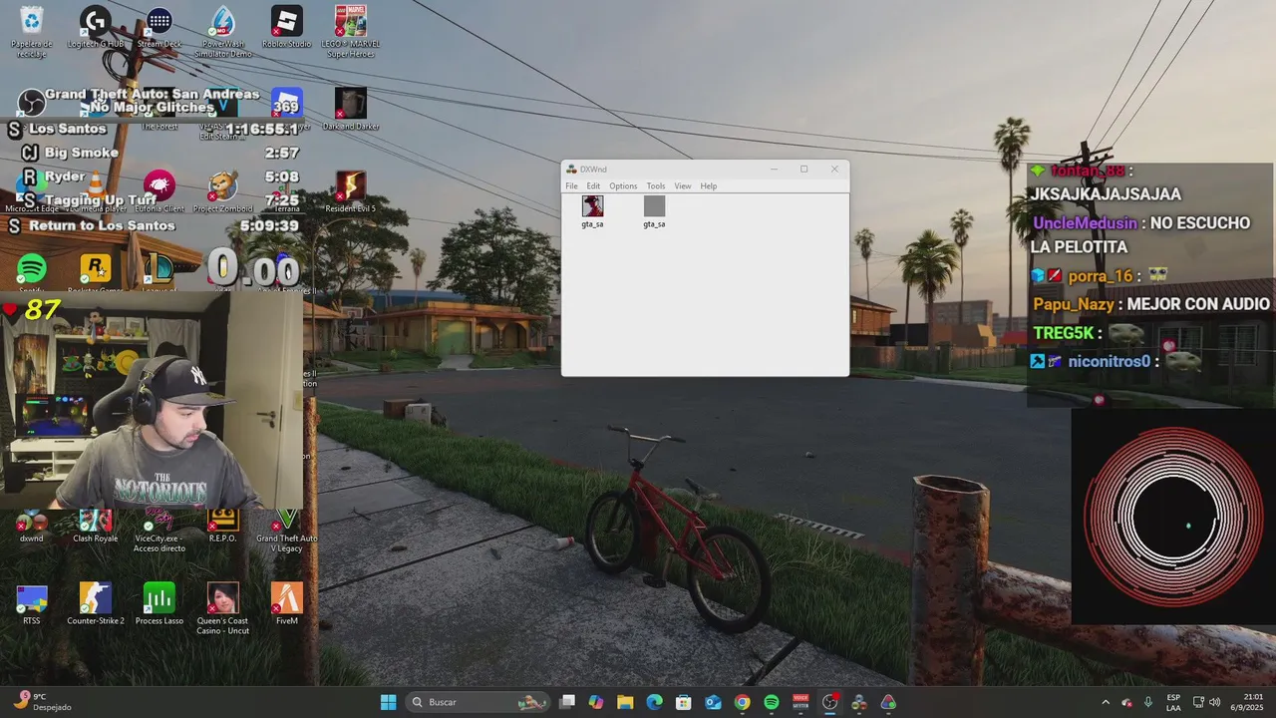The image size is (1276, 718).
Task: Open the volume control in system tray
Action: 1215,702
